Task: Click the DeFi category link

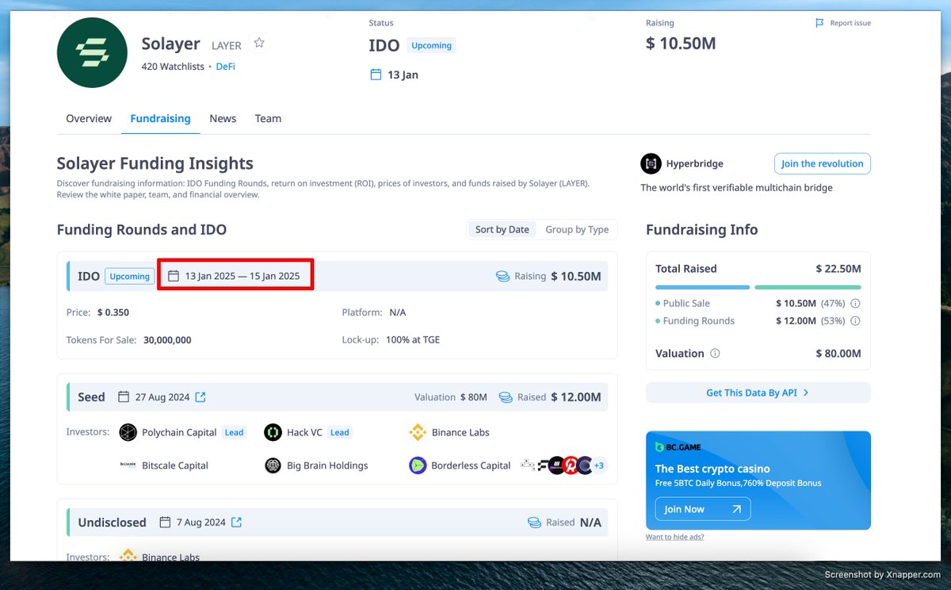Action: (226, 67)
